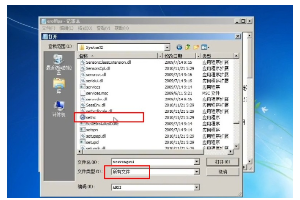Expand the encoding ANSI dropdown
300x200 pixels.
pos(197,188)
